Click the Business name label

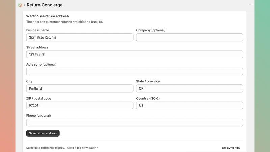tap(37, 30)
